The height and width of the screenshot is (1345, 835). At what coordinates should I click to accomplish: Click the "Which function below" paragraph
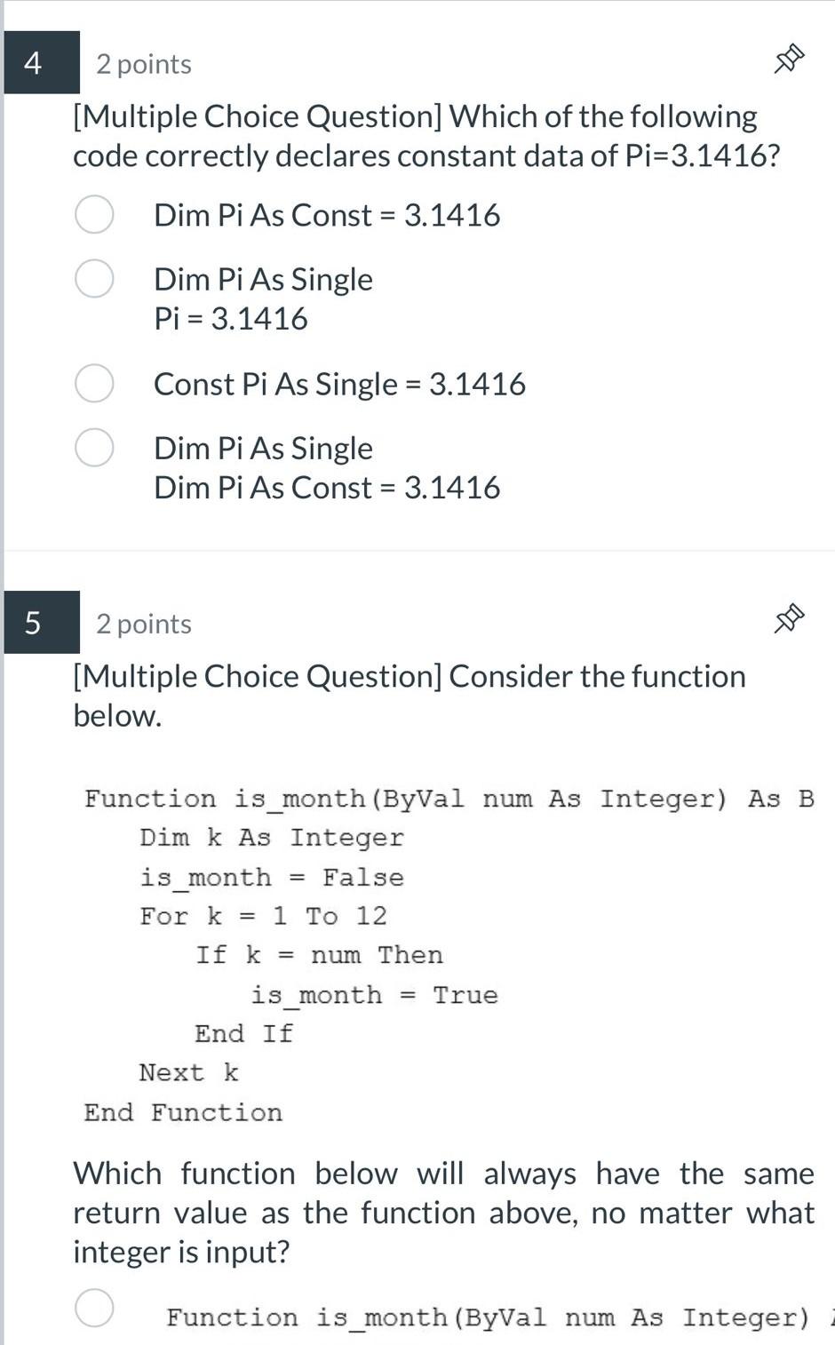442,1211
